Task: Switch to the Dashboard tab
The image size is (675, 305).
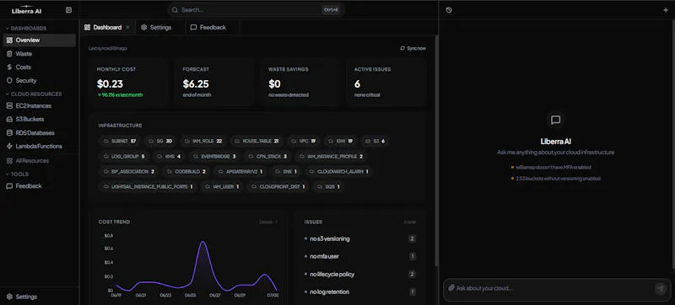Action: [107, 27]
